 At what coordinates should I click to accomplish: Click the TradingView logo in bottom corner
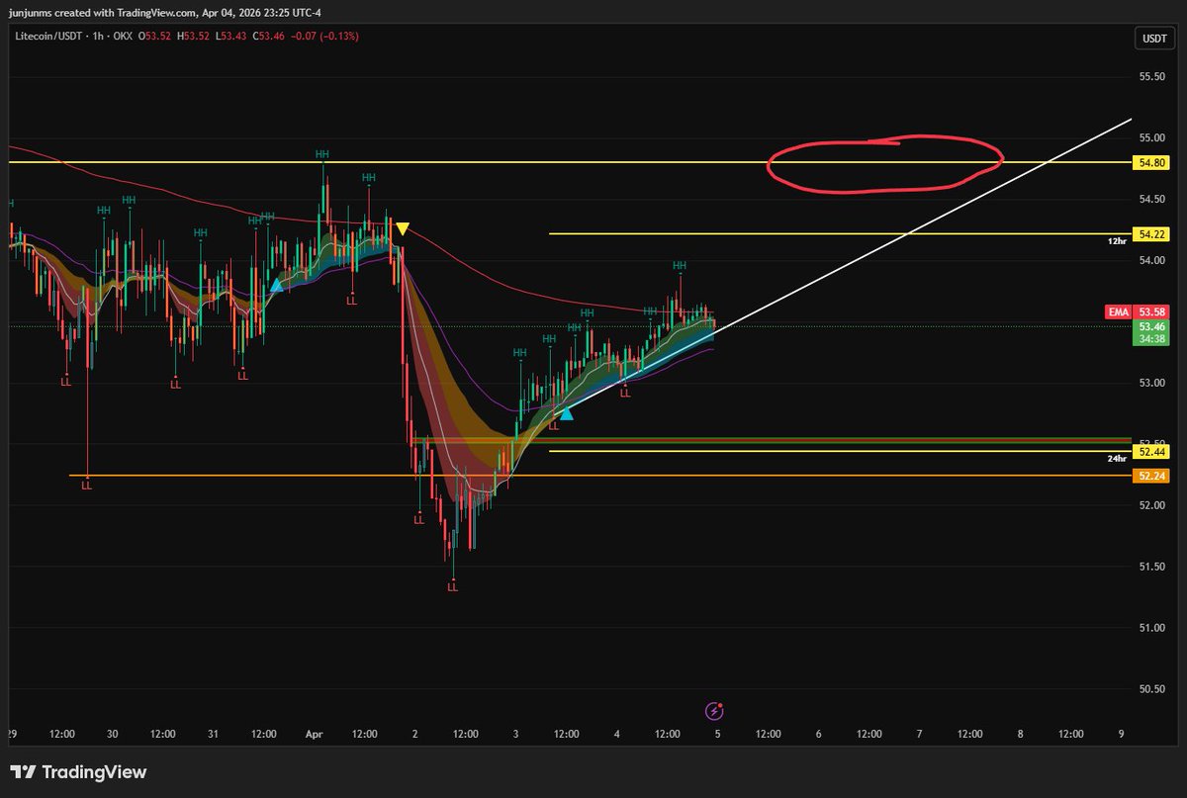(78, 772)
